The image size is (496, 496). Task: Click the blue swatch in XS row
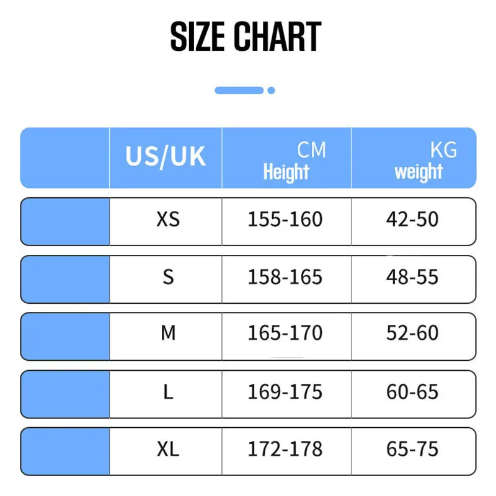click(65, 221)
